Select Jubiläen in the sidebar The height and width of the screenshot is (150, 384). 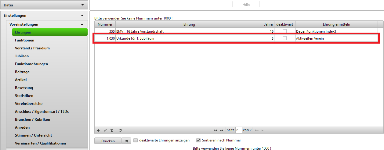click(x=22, y=56)
